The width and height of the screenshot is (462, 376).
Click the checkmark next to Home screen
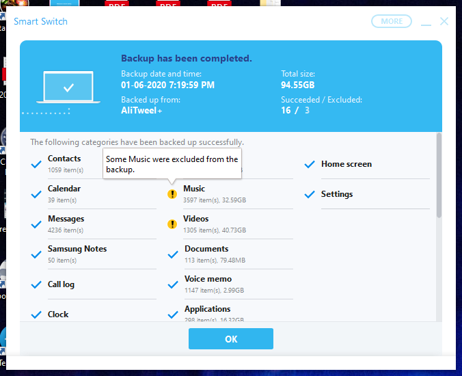[310, 164]
